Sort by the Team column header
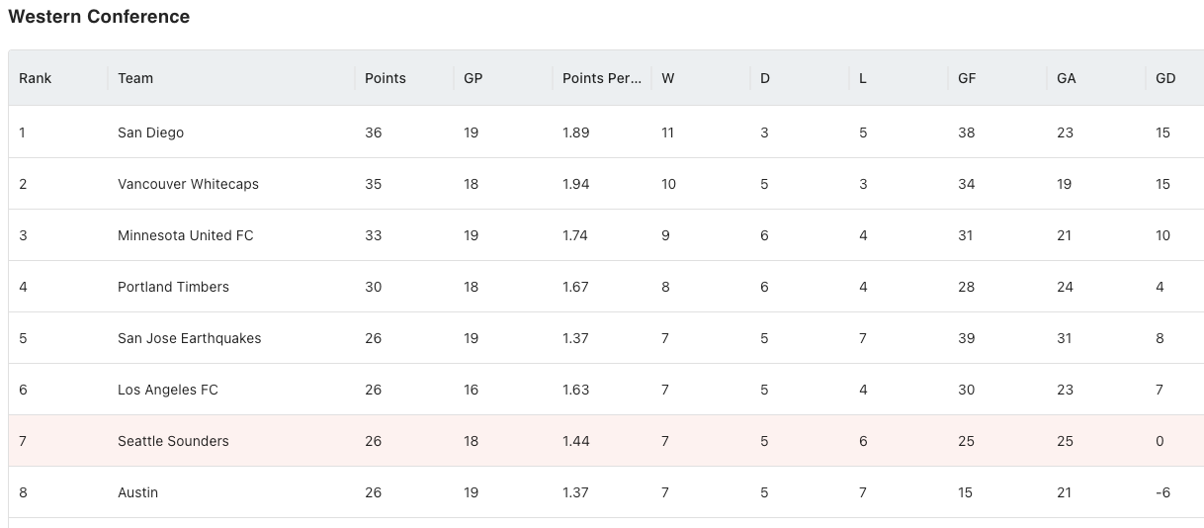 tap(231, 78)
